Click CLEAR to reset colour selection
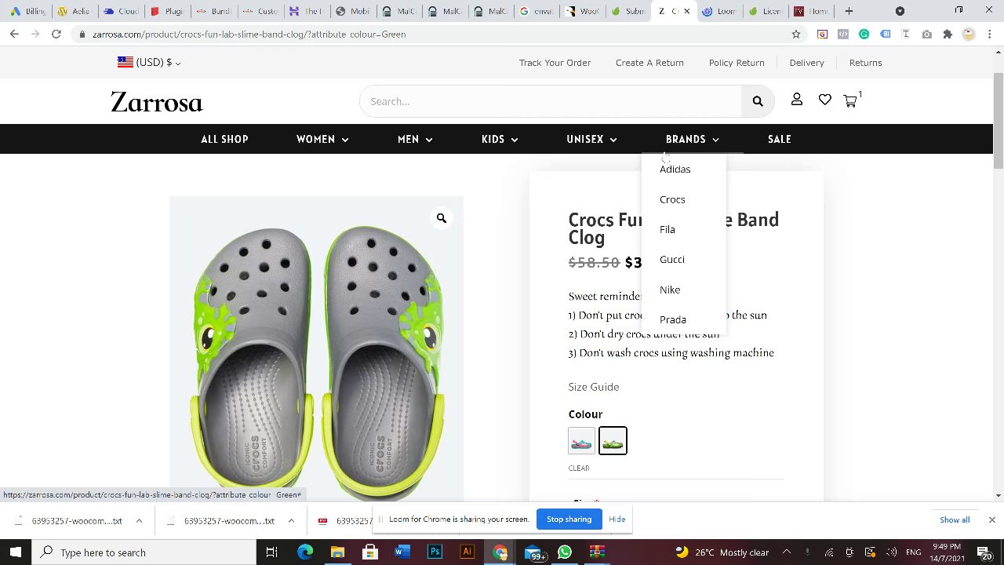 coord(579,468)
